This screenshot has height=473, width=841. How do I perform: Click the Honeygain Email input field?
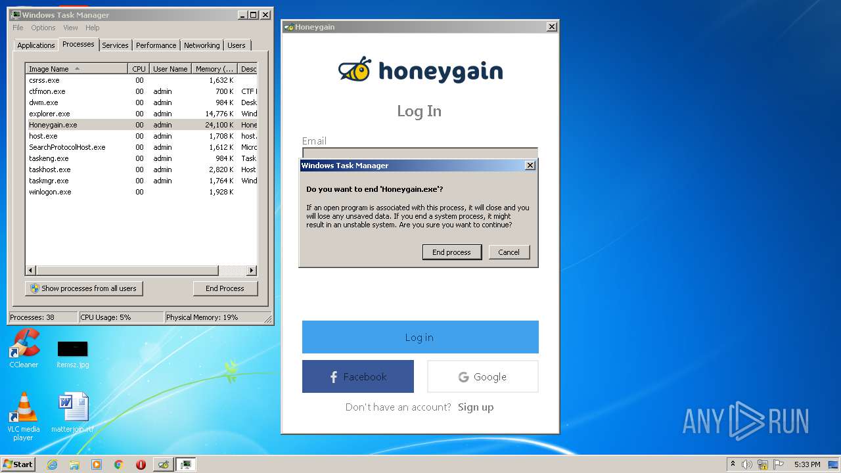(x=420, y=153)
